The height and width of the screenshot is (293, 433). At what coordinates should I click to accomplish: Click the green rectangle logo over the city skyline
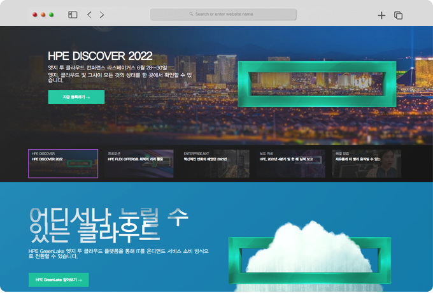[x=317, y=84]
